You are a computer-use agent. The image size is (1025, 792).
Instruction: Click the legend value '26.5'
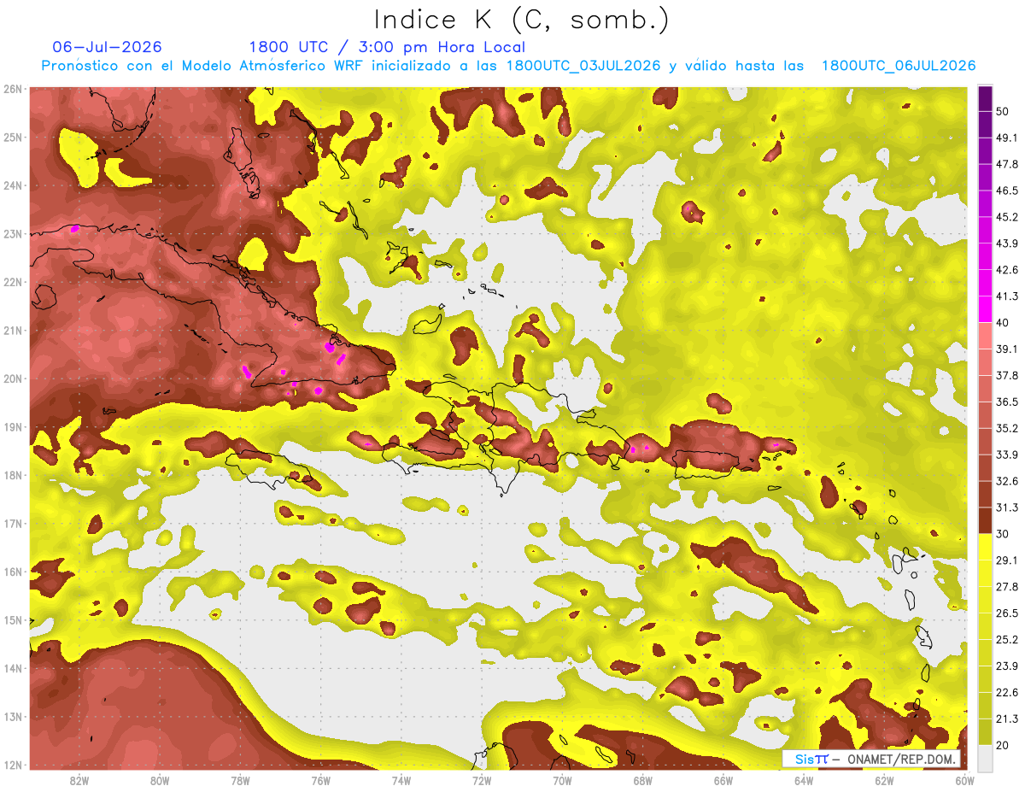[x=1006, y=613]
